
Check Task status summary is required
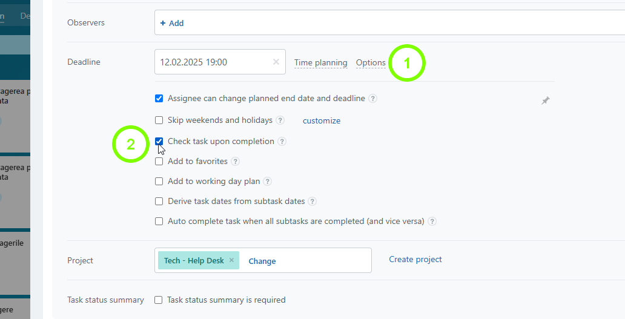coord(159,300)
